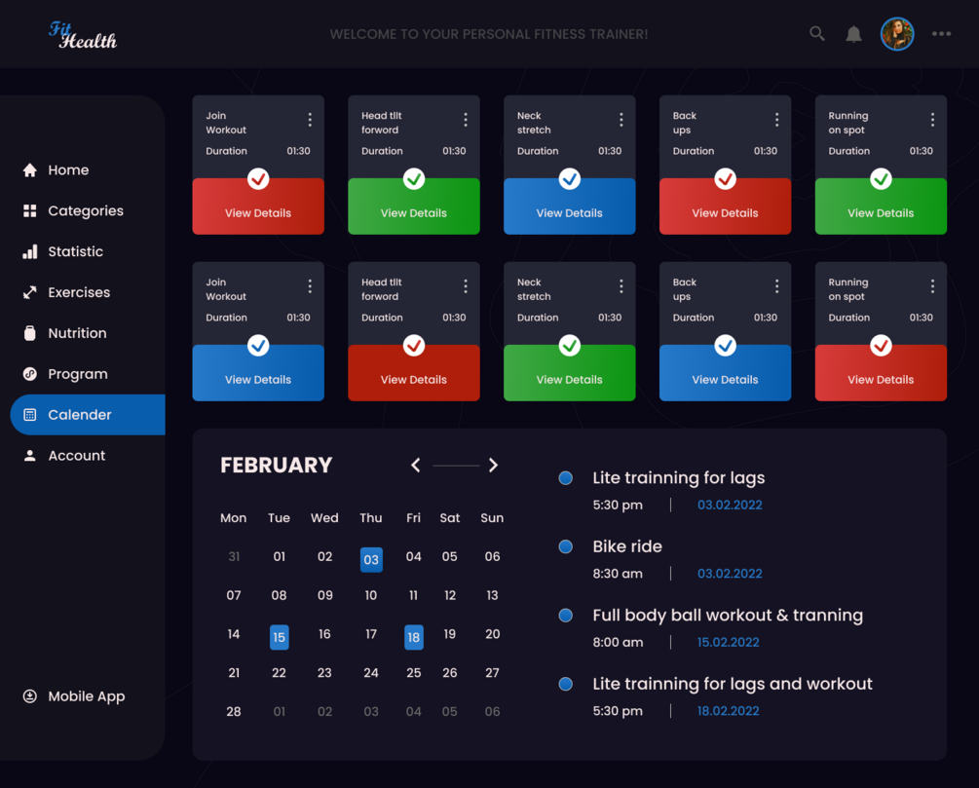Click blue dot beside Full body ball workout
Screen dimensions: 979x788
coord(566,616)
